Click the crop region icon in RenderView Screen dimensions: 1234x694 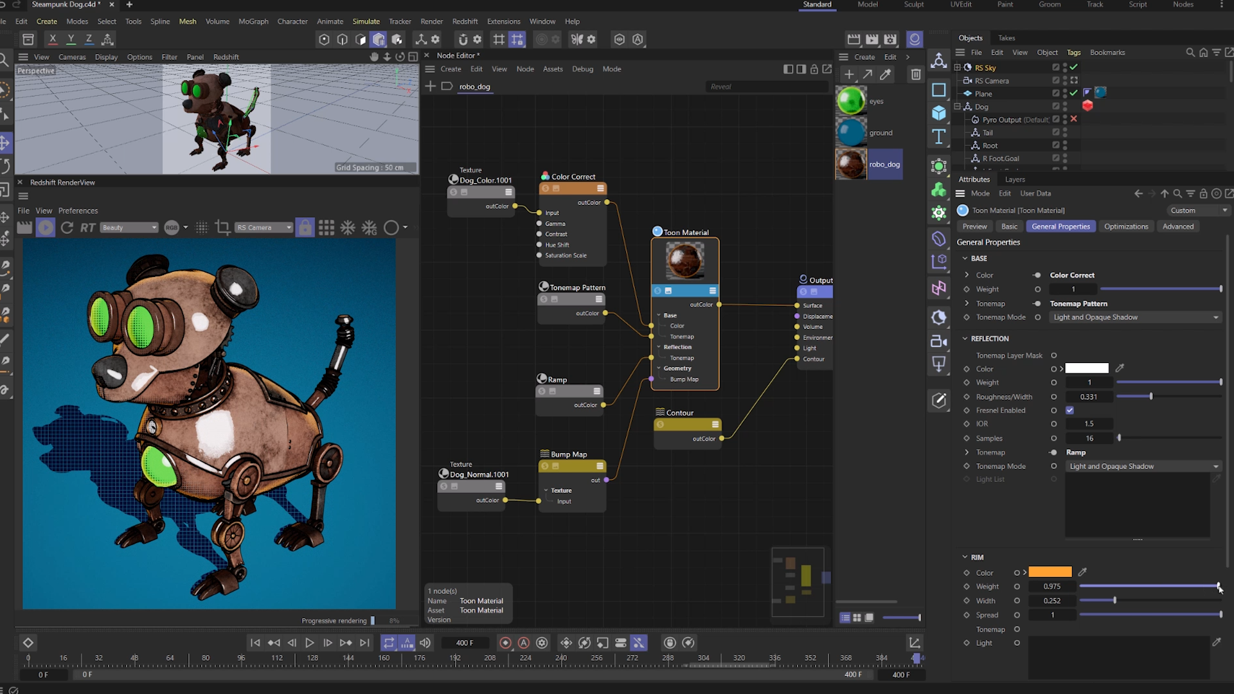tap(222, 227)
